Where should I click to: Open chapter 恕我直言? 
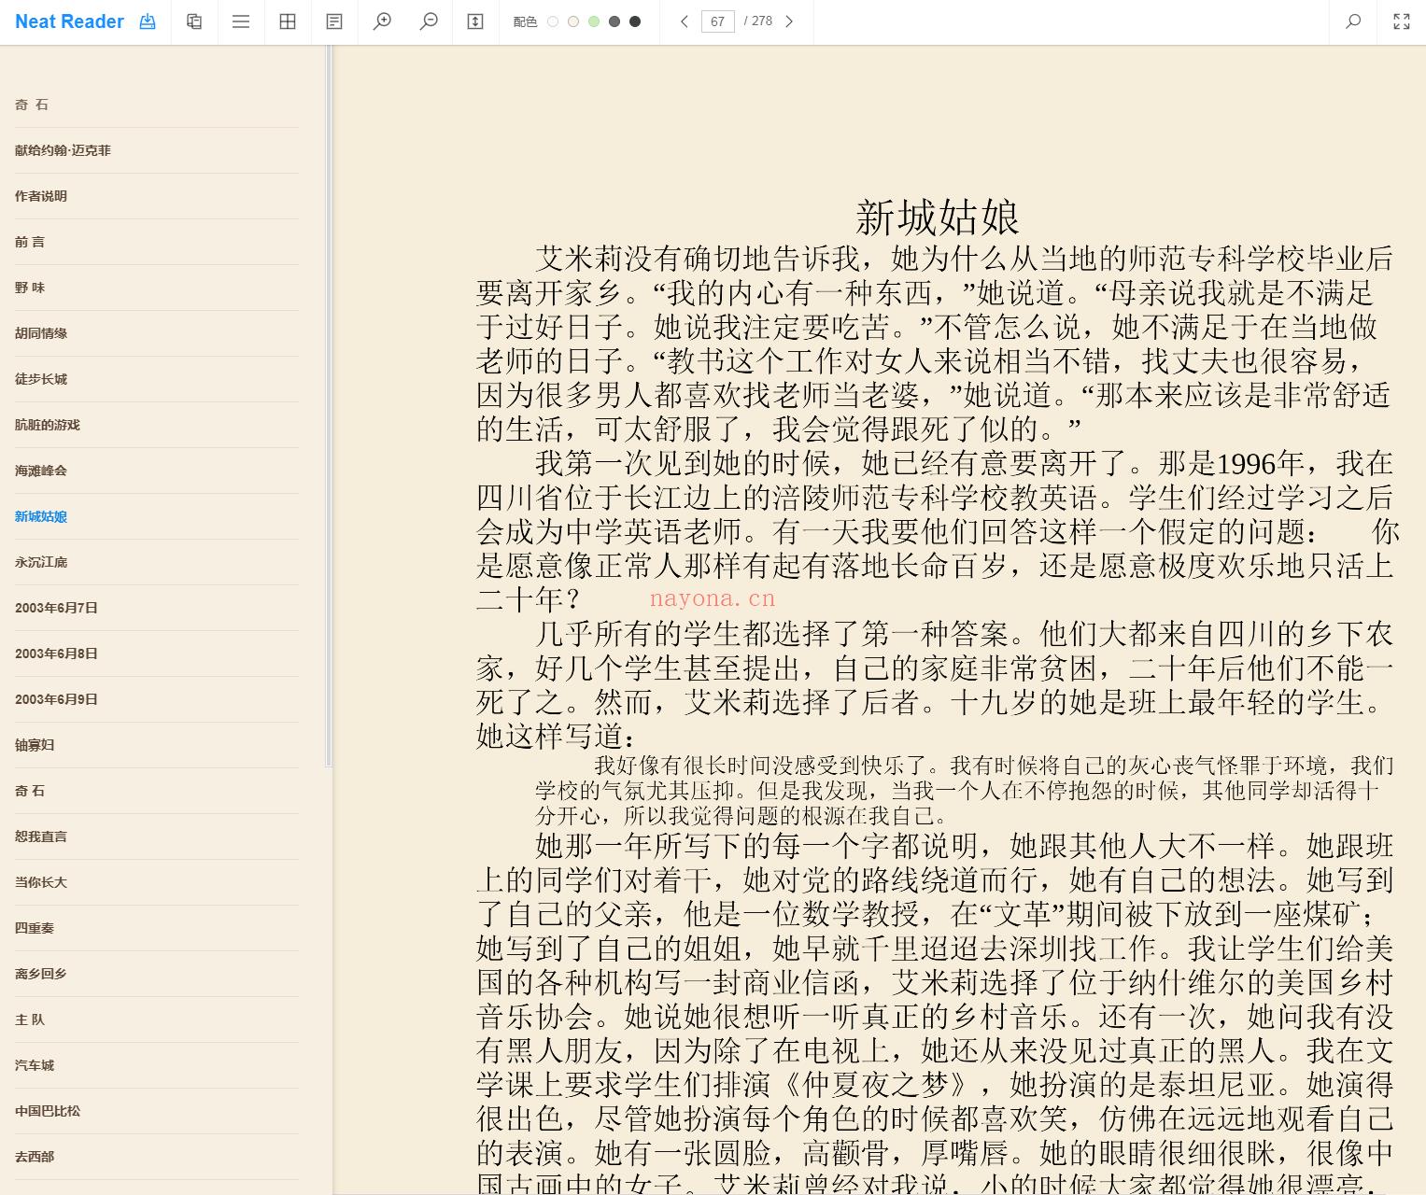41,836
